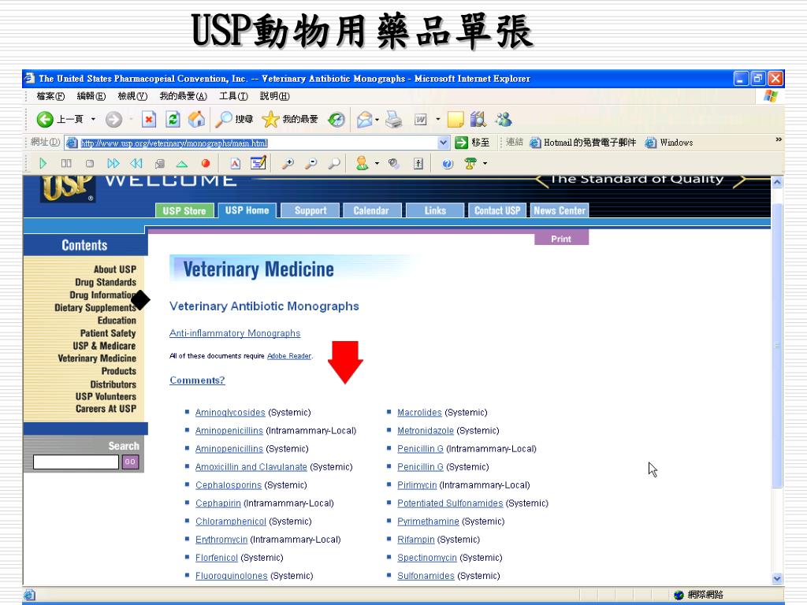Open the Adobe Reader link
This screenshot has height=605, width=807.
click(288, 356)
